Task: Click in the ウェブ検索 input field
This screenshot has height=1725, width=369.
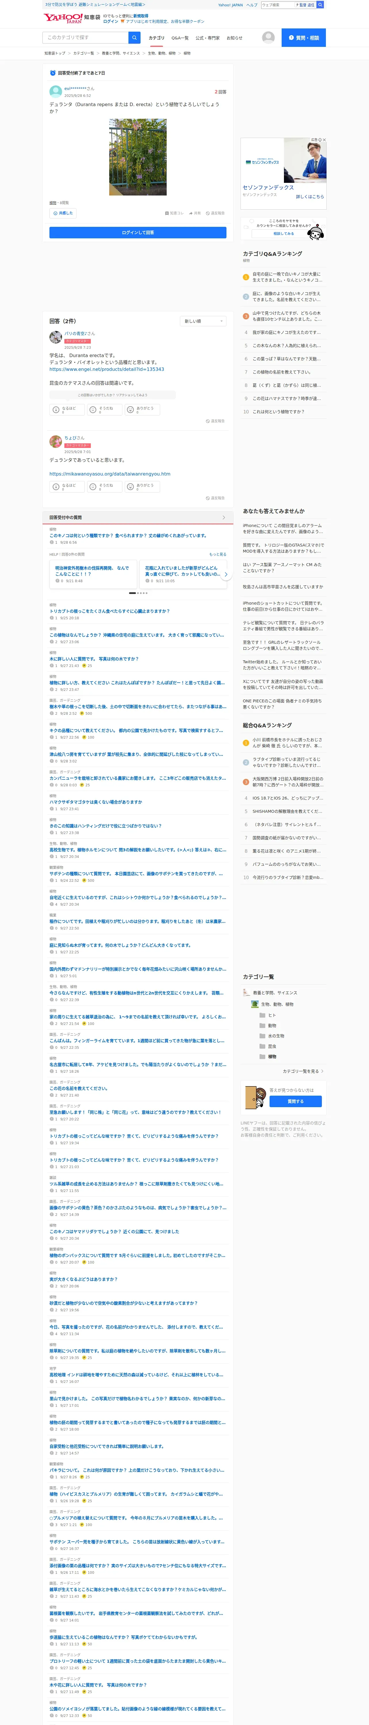Action: 277,5
